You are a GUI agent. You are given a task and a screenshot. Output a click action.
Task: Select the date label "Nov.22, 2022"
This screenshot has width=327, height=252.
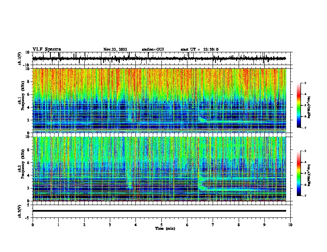[115, 49]
